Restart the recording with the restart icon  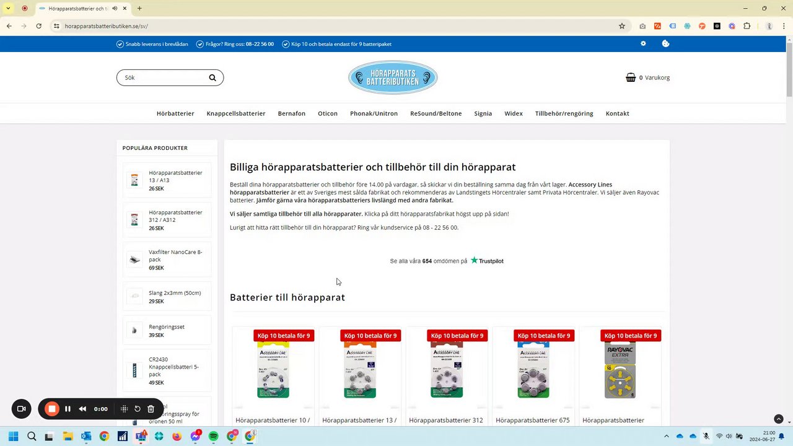[138, 409]
